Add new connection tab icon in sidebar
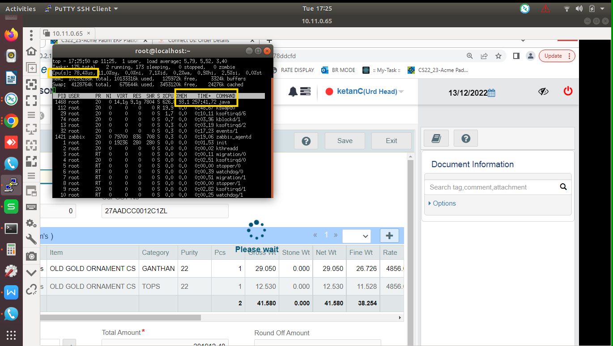The image size is (613, 346). (31, 68)
